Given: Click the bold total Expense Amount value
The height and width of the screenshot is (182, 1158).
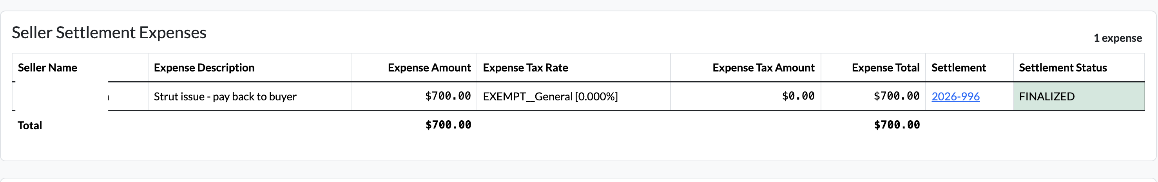Looking at the screenshot, I should point(448,125).
